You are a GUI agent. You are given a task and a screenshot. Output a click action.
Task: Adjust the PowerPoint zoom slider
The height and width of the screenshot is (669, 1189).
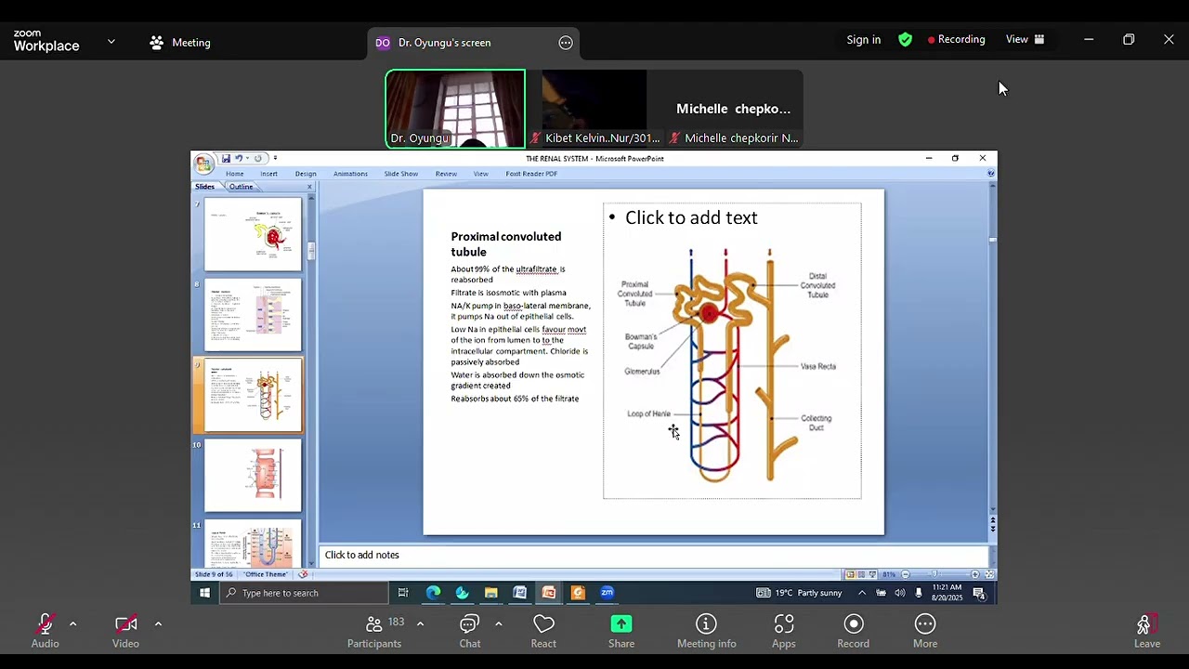coord(934,574)
